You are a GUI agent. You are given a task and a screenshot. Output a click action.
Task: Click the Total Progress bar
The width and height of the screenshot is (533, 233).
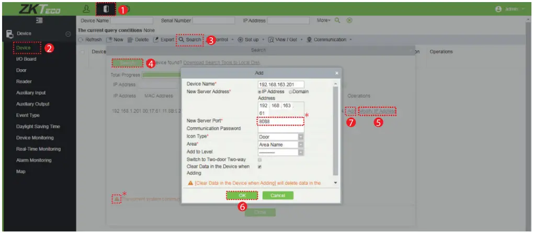point(161,75)
